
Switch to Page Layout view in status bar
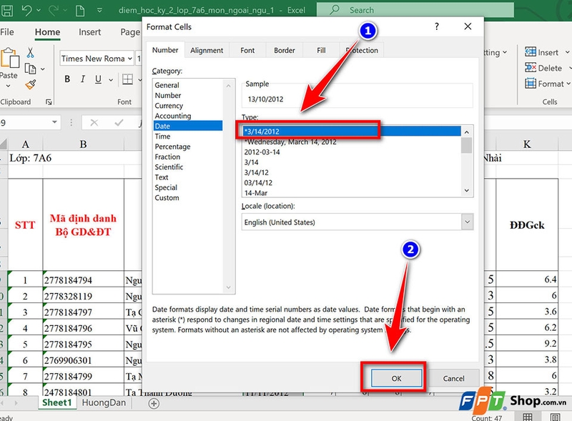556,417
